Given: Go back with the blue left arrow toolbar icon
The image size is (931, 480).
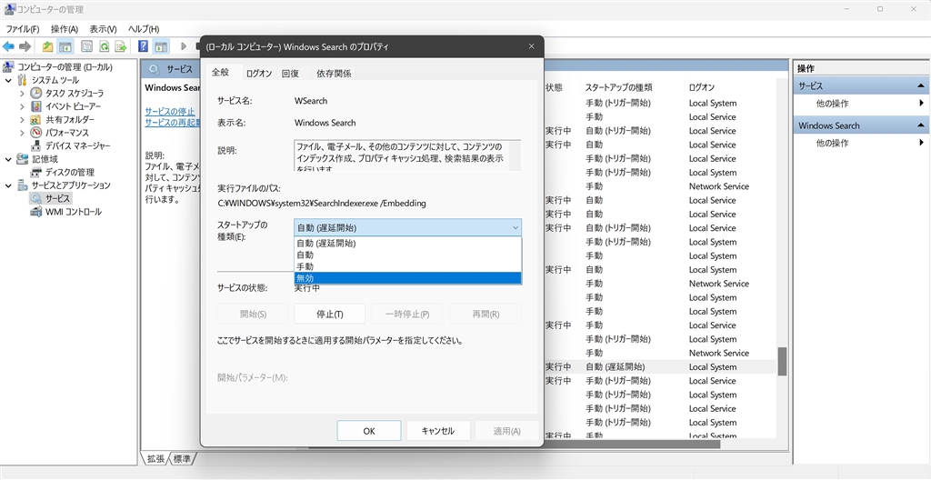Looking at the screenshot, I should (8, 46).
